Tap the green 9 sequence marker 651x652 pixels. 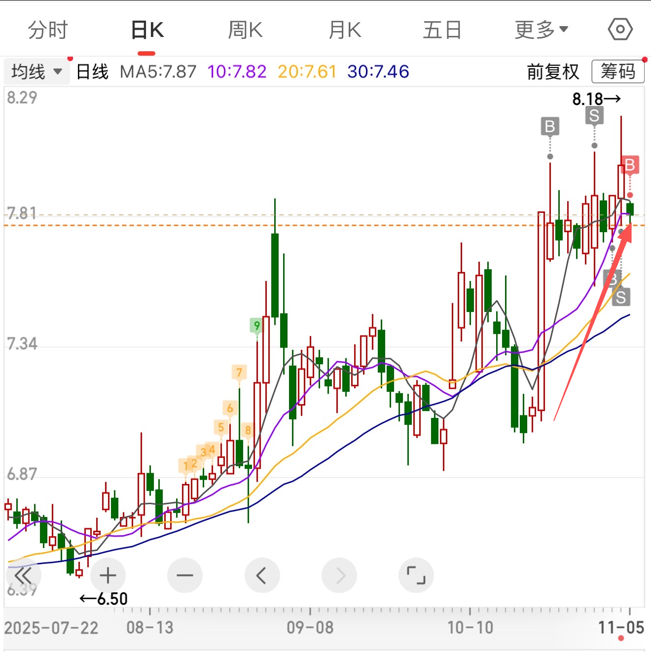tap(256, 325)
